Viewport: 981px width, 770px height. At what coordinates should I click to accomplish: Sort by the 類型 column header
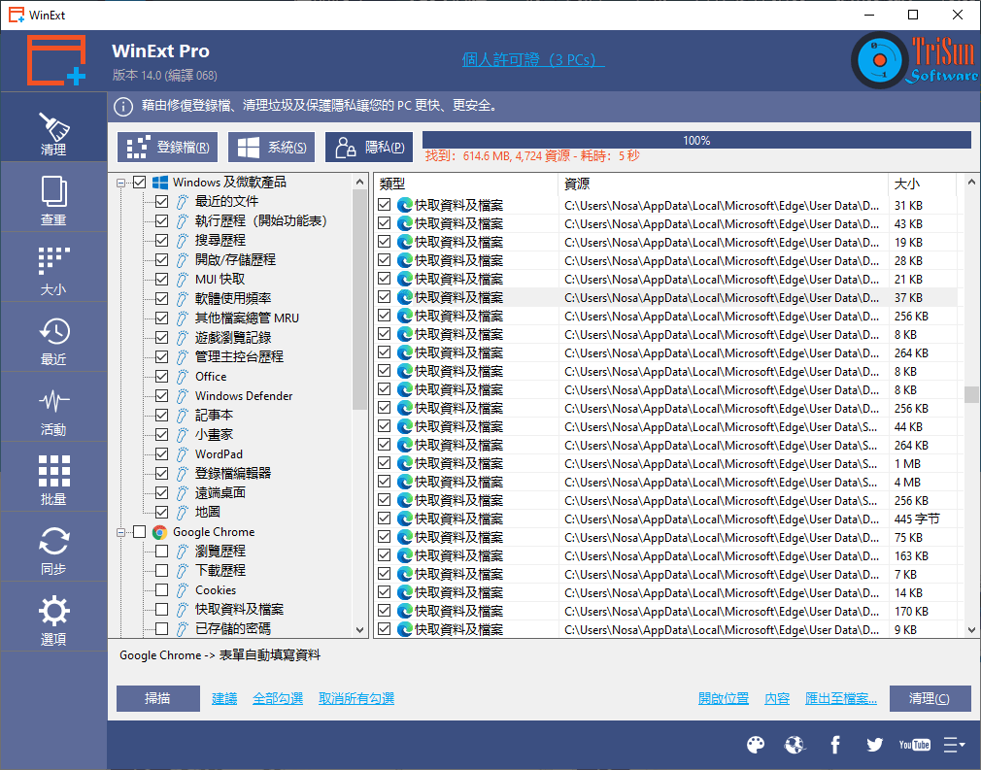465,184
